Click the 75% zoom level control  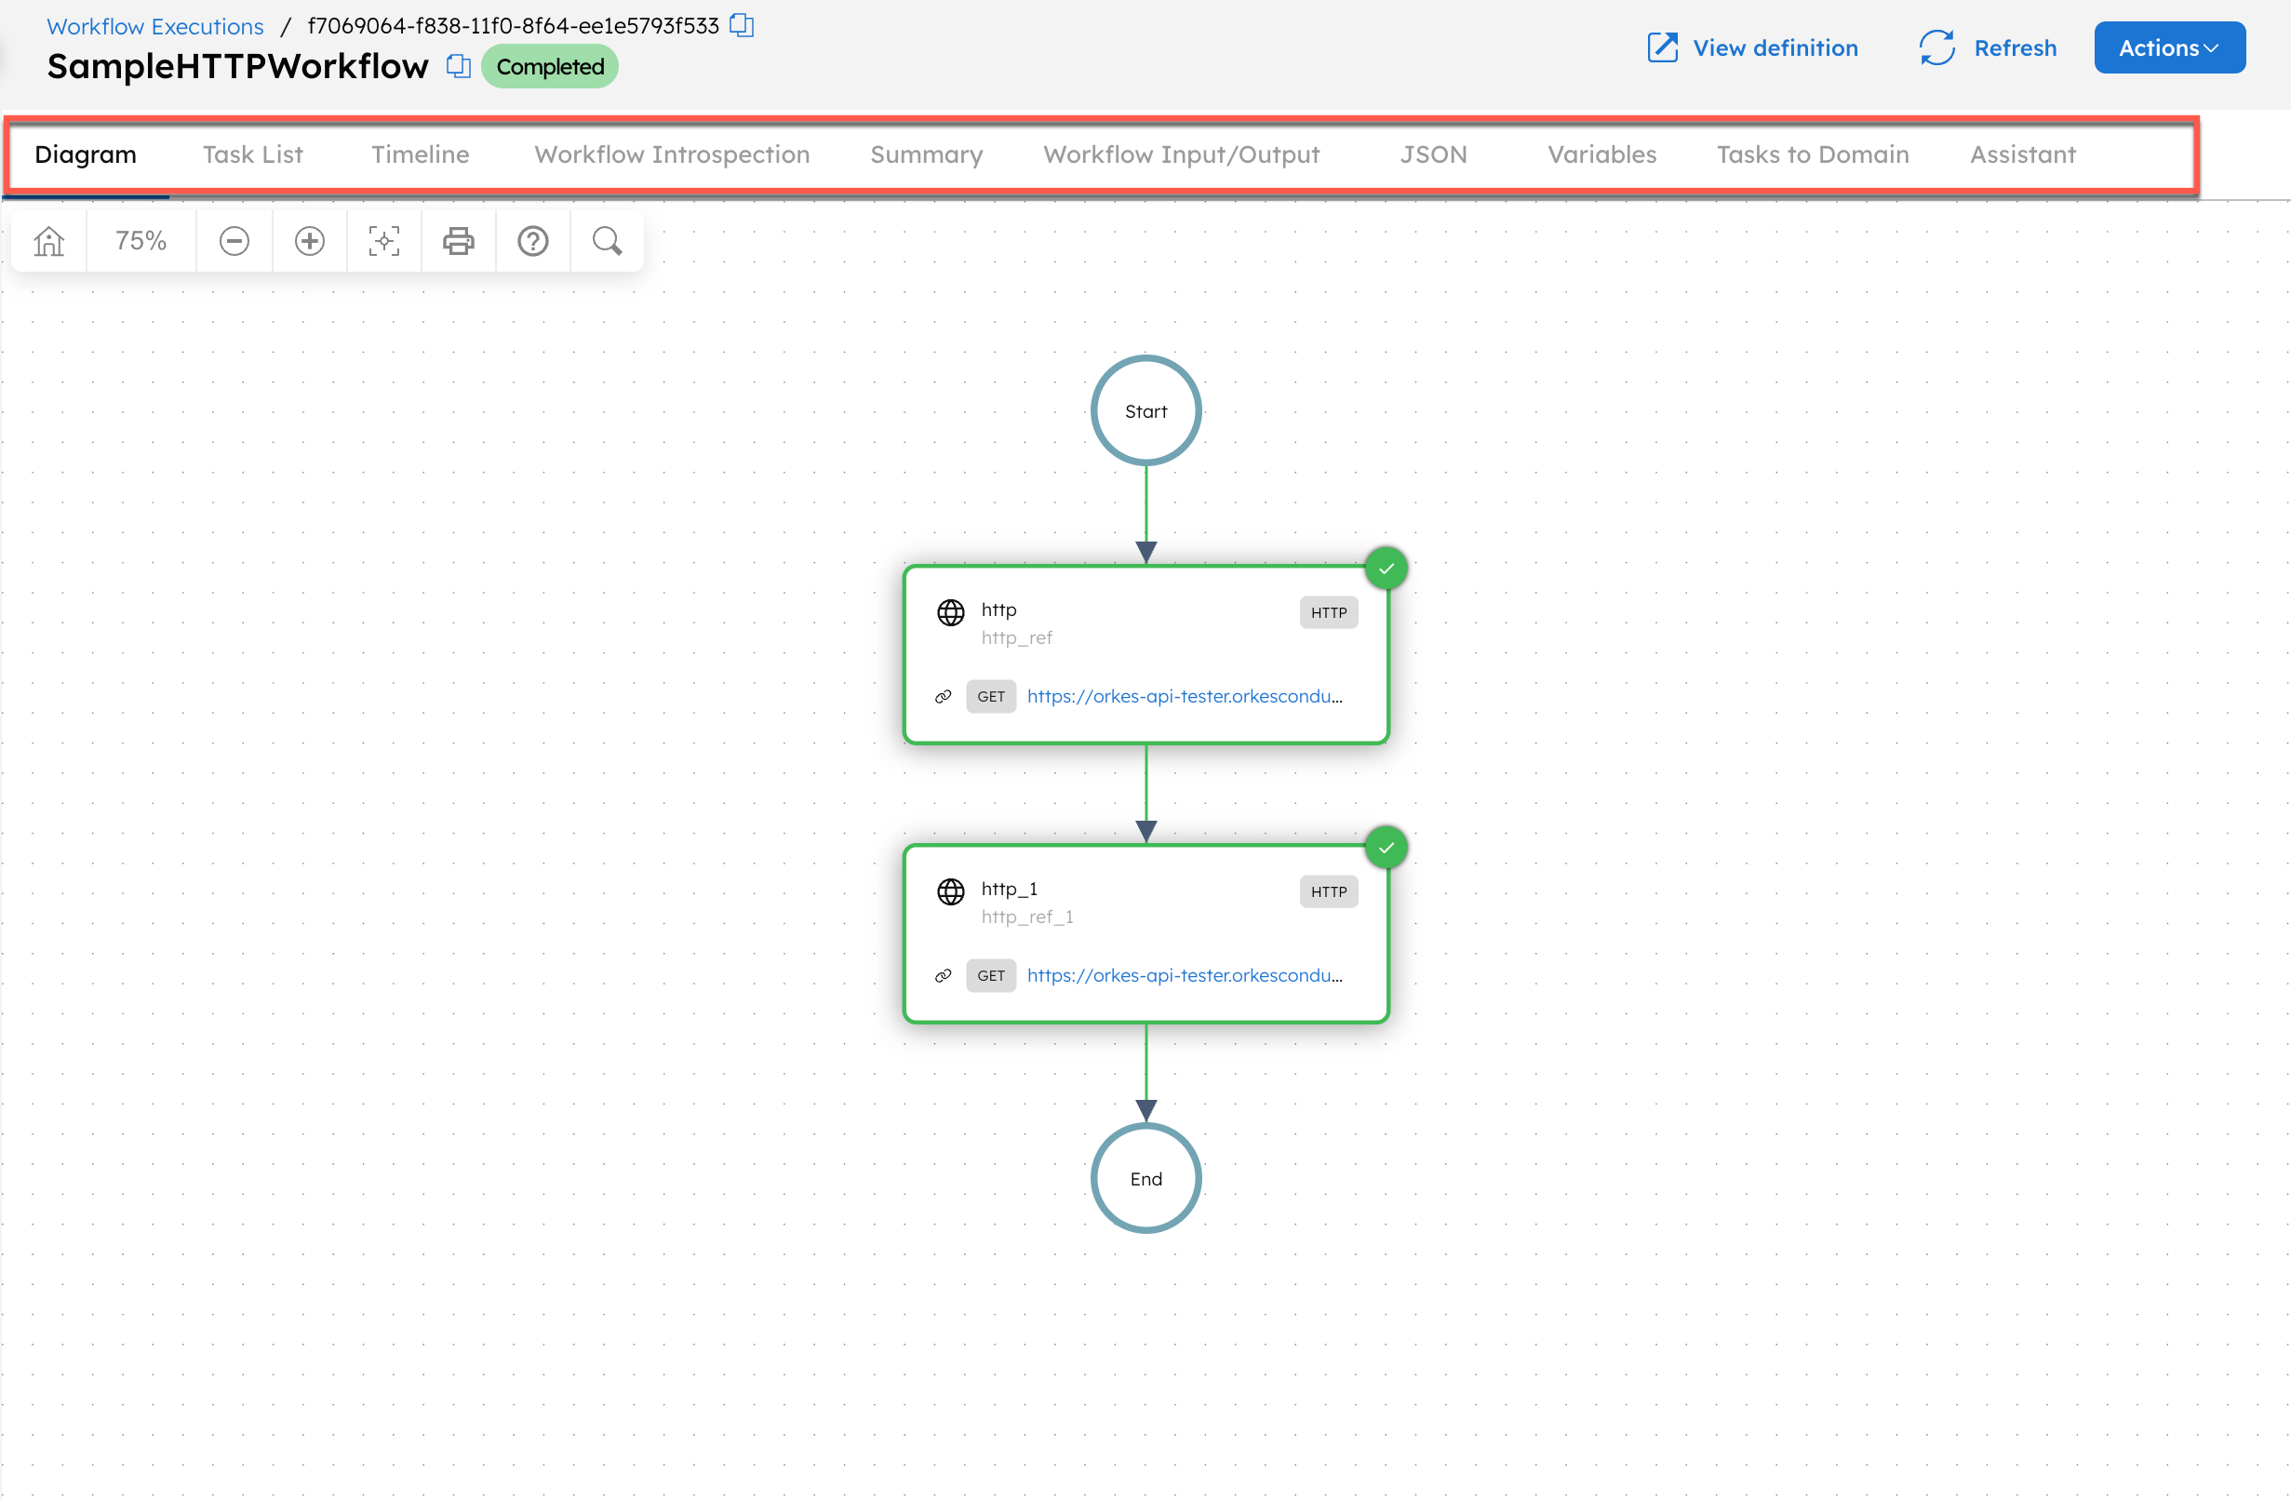tap(141, 241)
